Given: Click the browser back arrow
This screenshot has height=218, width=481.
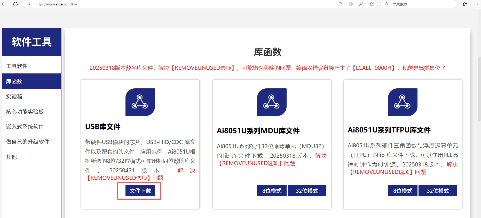Looking at the screenshot, I should (4, 4).
